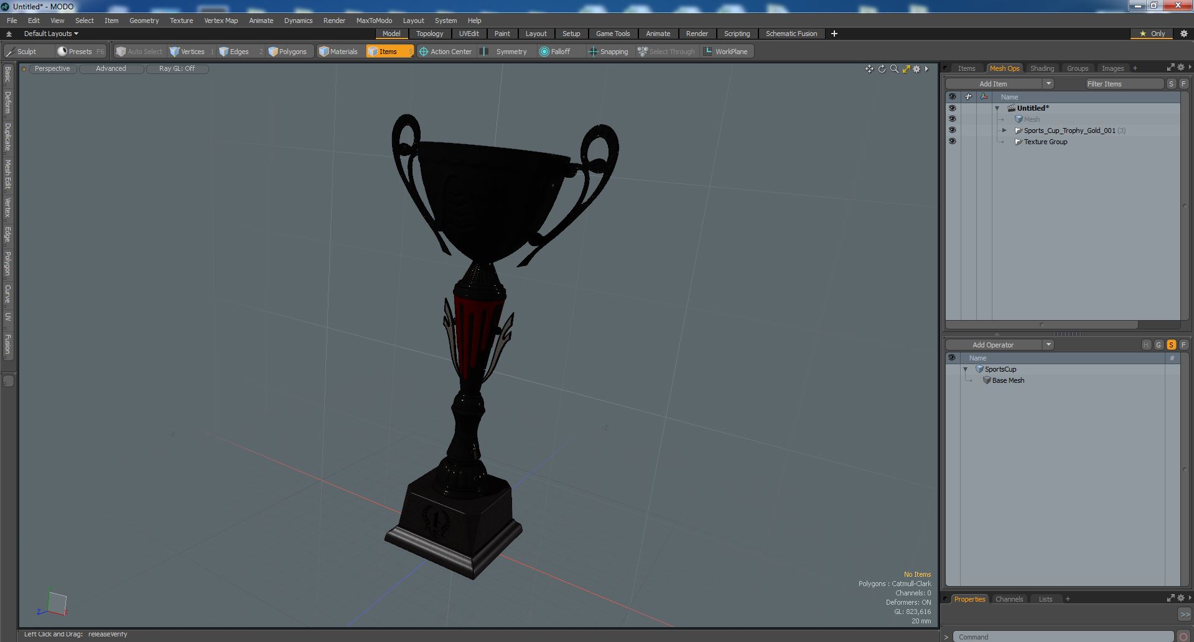Open the layout settings gear icon
This screenshot has height=642, width=1194.
1183,34
